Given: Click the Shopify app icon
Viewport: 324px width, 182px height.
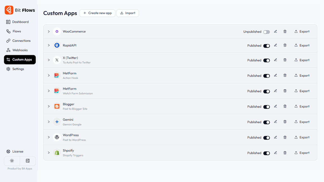Looking at the screenshot, I should click(x=57, y=153).
